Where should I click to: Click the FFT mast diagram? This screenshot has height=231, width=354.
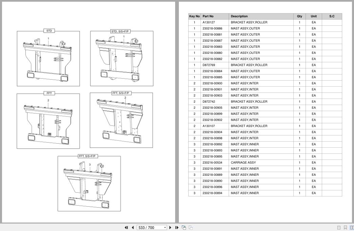(48, 121)
